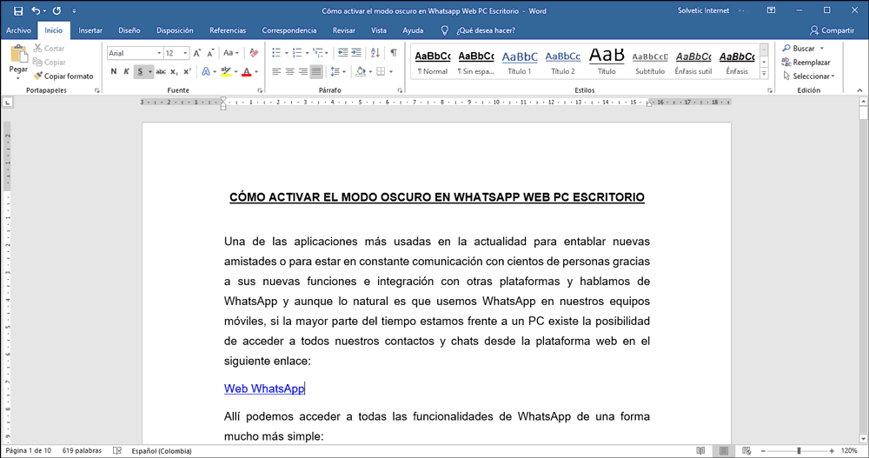Increase the font size with the larger A icon
The height and width of the screenshot is (458, 869).
coord(196,53)
